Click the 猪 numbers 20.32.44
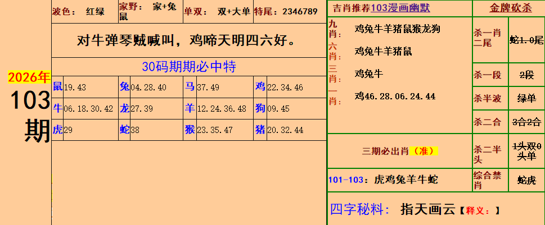Viewport: 545px width, 225px height. 285,130
